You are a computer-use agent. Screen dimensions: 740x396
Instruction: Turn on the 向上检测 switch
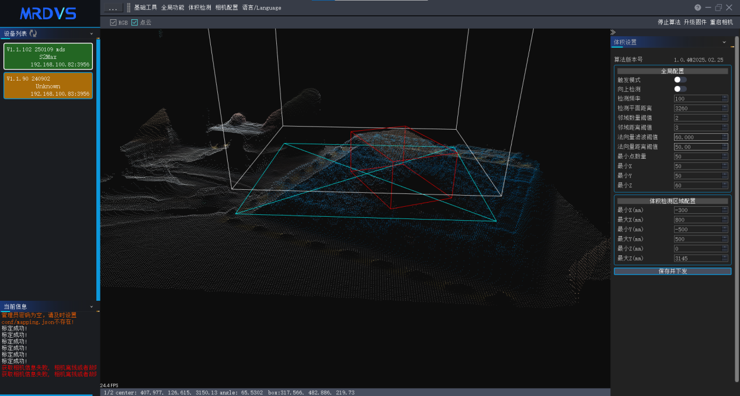click(x=680, y=89)
